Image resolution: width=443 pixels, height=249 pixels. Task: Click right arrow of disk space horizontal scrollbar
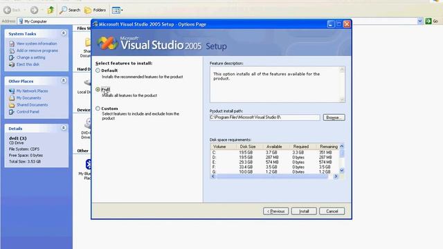point(336,176)
